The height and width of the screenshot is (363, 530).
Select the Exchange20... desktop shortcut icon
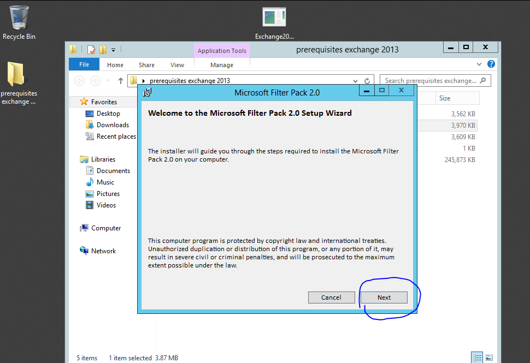click(274, 23)
